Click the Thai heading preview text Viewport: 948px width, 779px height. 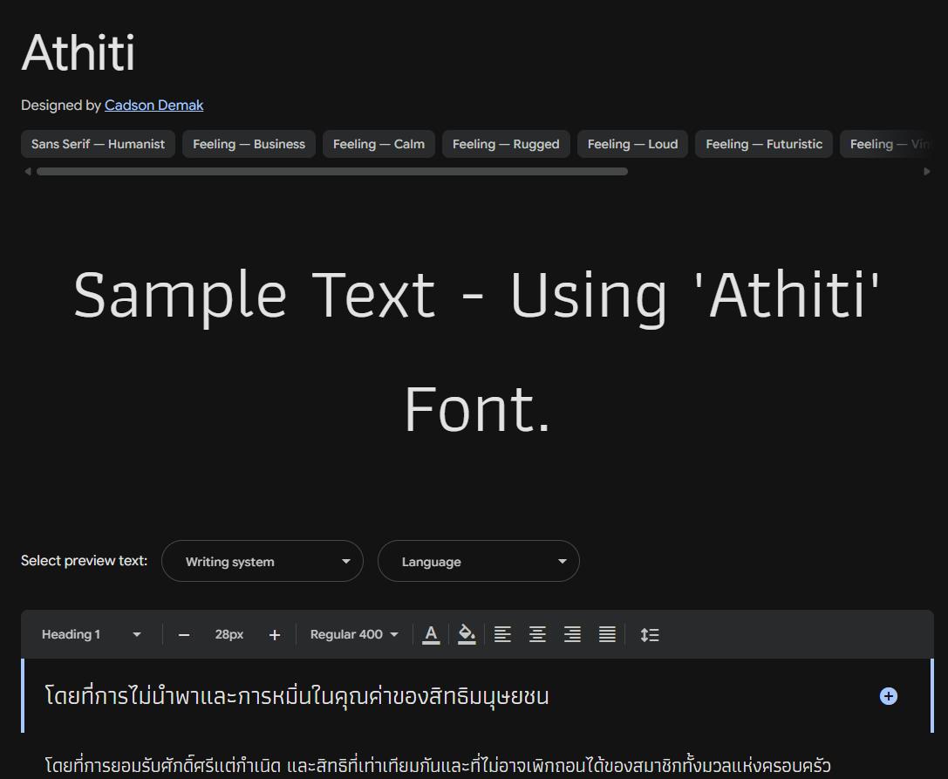click(297, 696)
